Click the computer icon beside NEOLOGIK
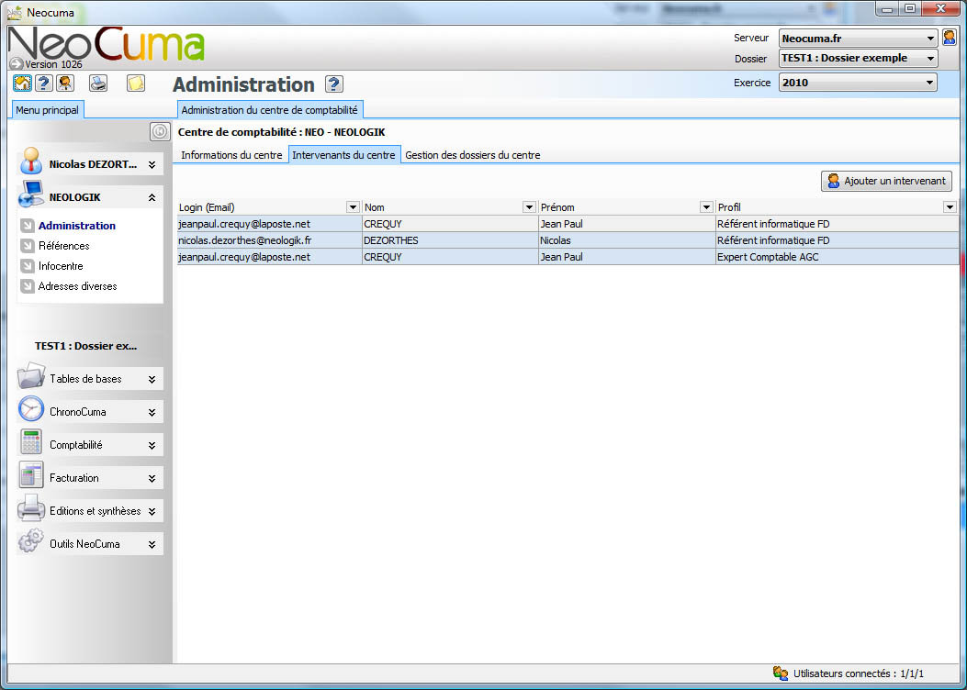Viewport: 967px width, 690px height. pos(31,195)
